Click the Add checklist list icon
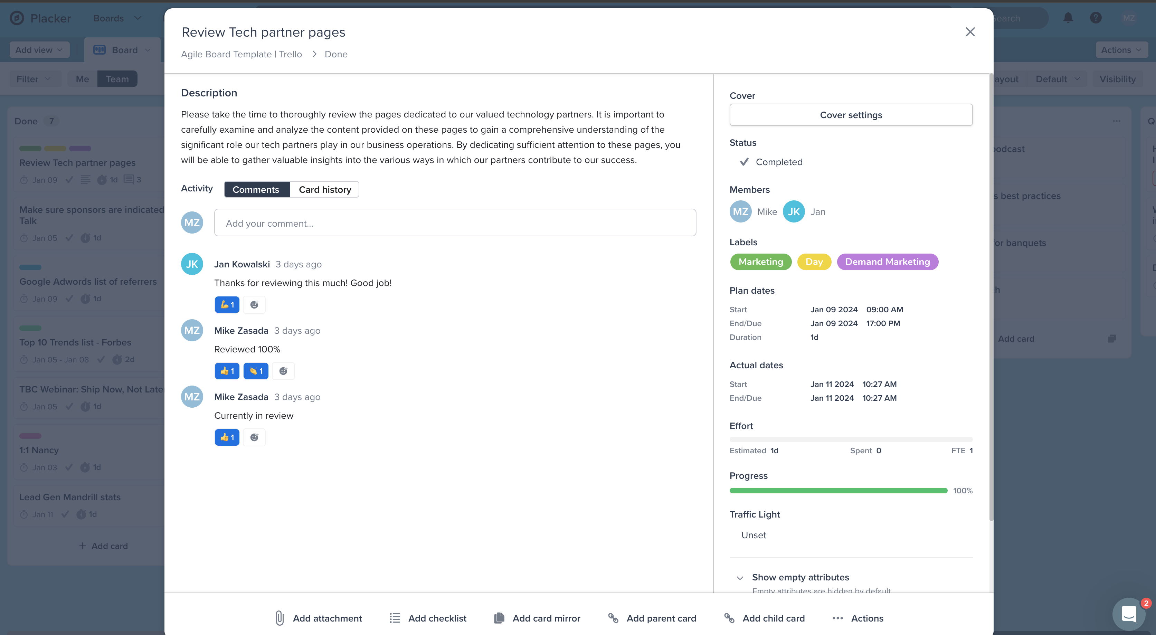Viewport: 1156px width, 635px height. [395, 618]
